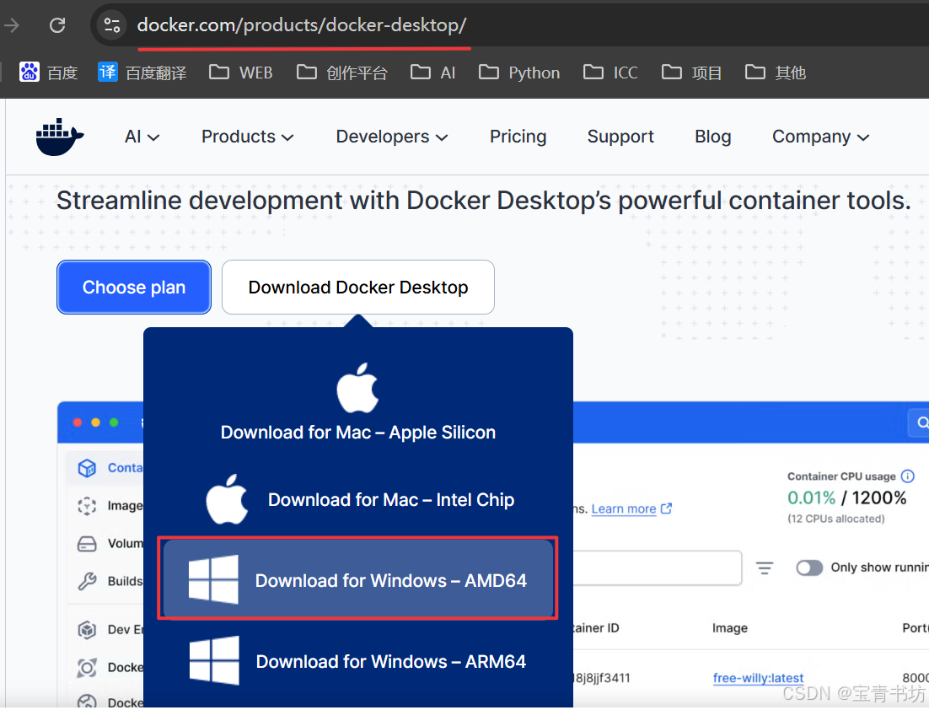Viewport: 929px width, 710px height.
Task: Click the '0.01% / 1200%' CPU usage value
Action: click(x=846, y=498)
